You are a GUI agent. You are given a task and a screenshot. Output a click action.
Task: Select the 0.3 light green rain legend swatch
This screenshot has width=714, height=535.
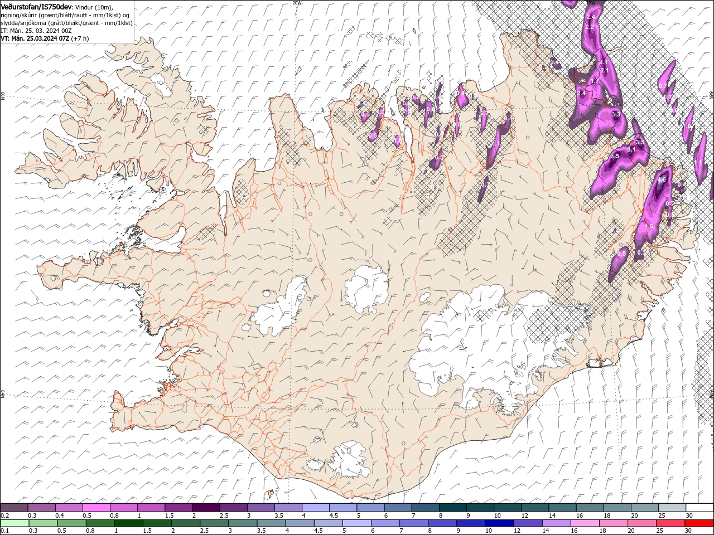[43, 523]
